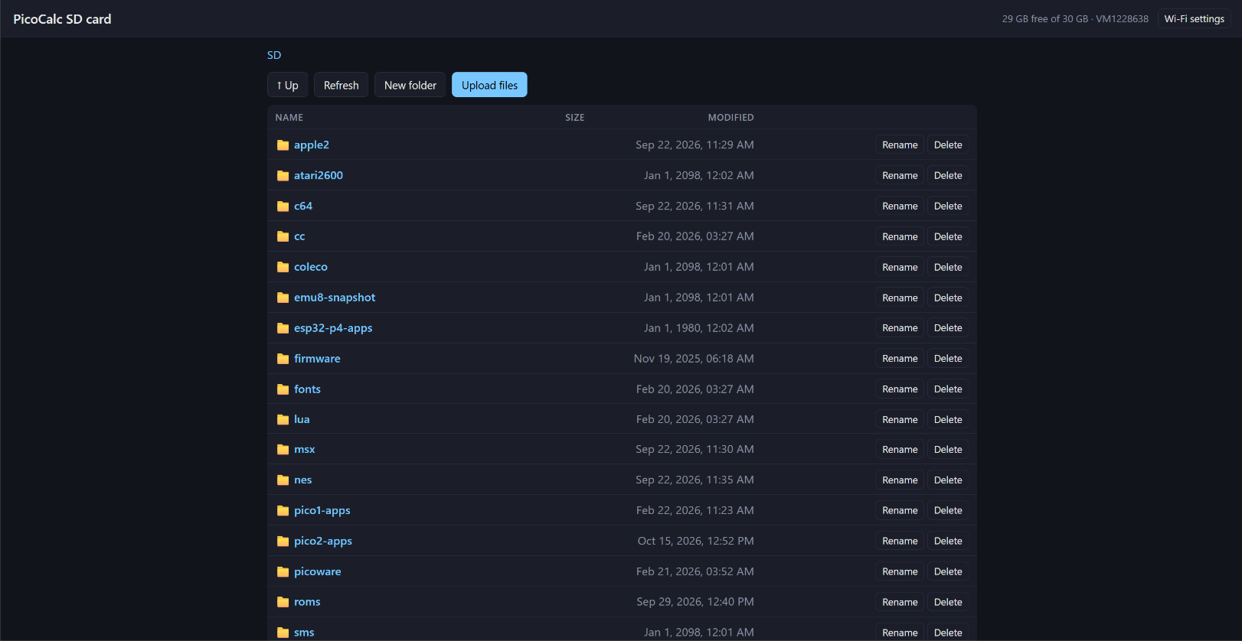
Task: Click the fonts folder icon
Action: click(x=283, y=389)
